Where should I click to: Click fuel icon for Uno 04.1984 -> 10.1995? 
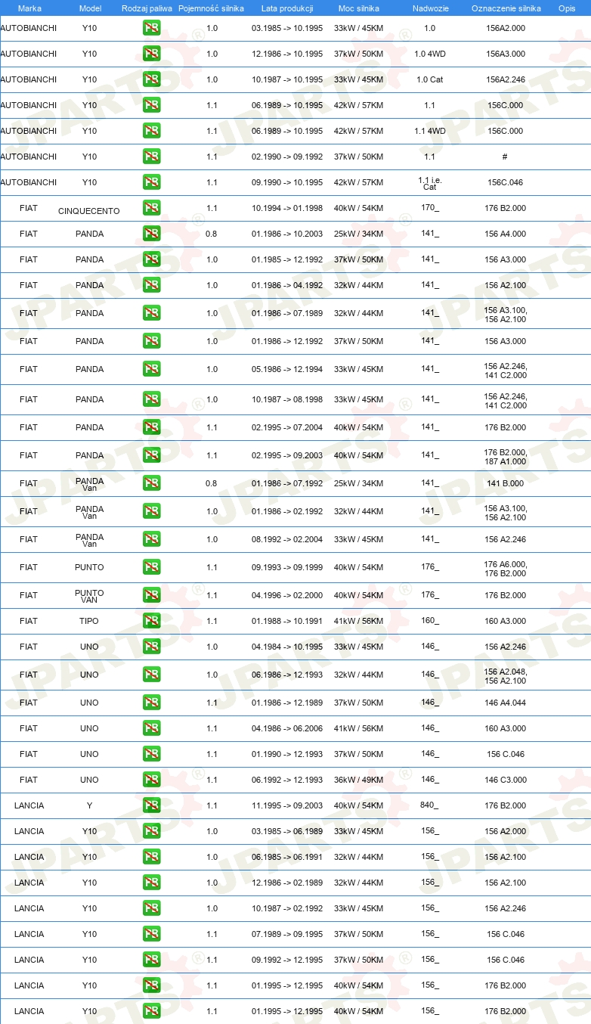coord(151,647)
